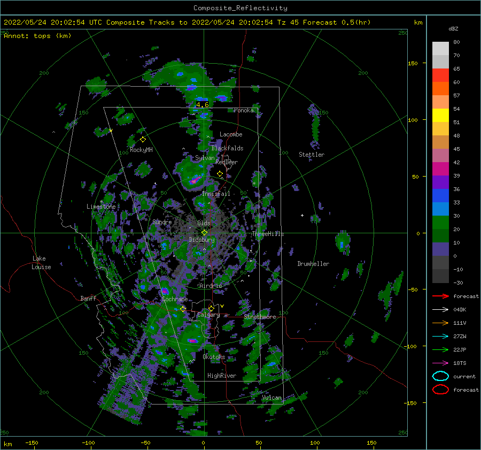Click the purple 10 dBZ color swatch
This screenshot has height=450, width=481.
pos(440,249)
